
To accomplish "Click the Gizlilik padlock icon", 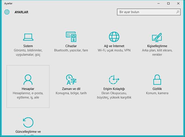I will [157, 80].
